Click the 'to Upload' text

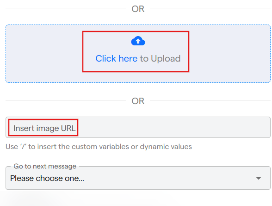pyautogui.click(x=160, y=58)
